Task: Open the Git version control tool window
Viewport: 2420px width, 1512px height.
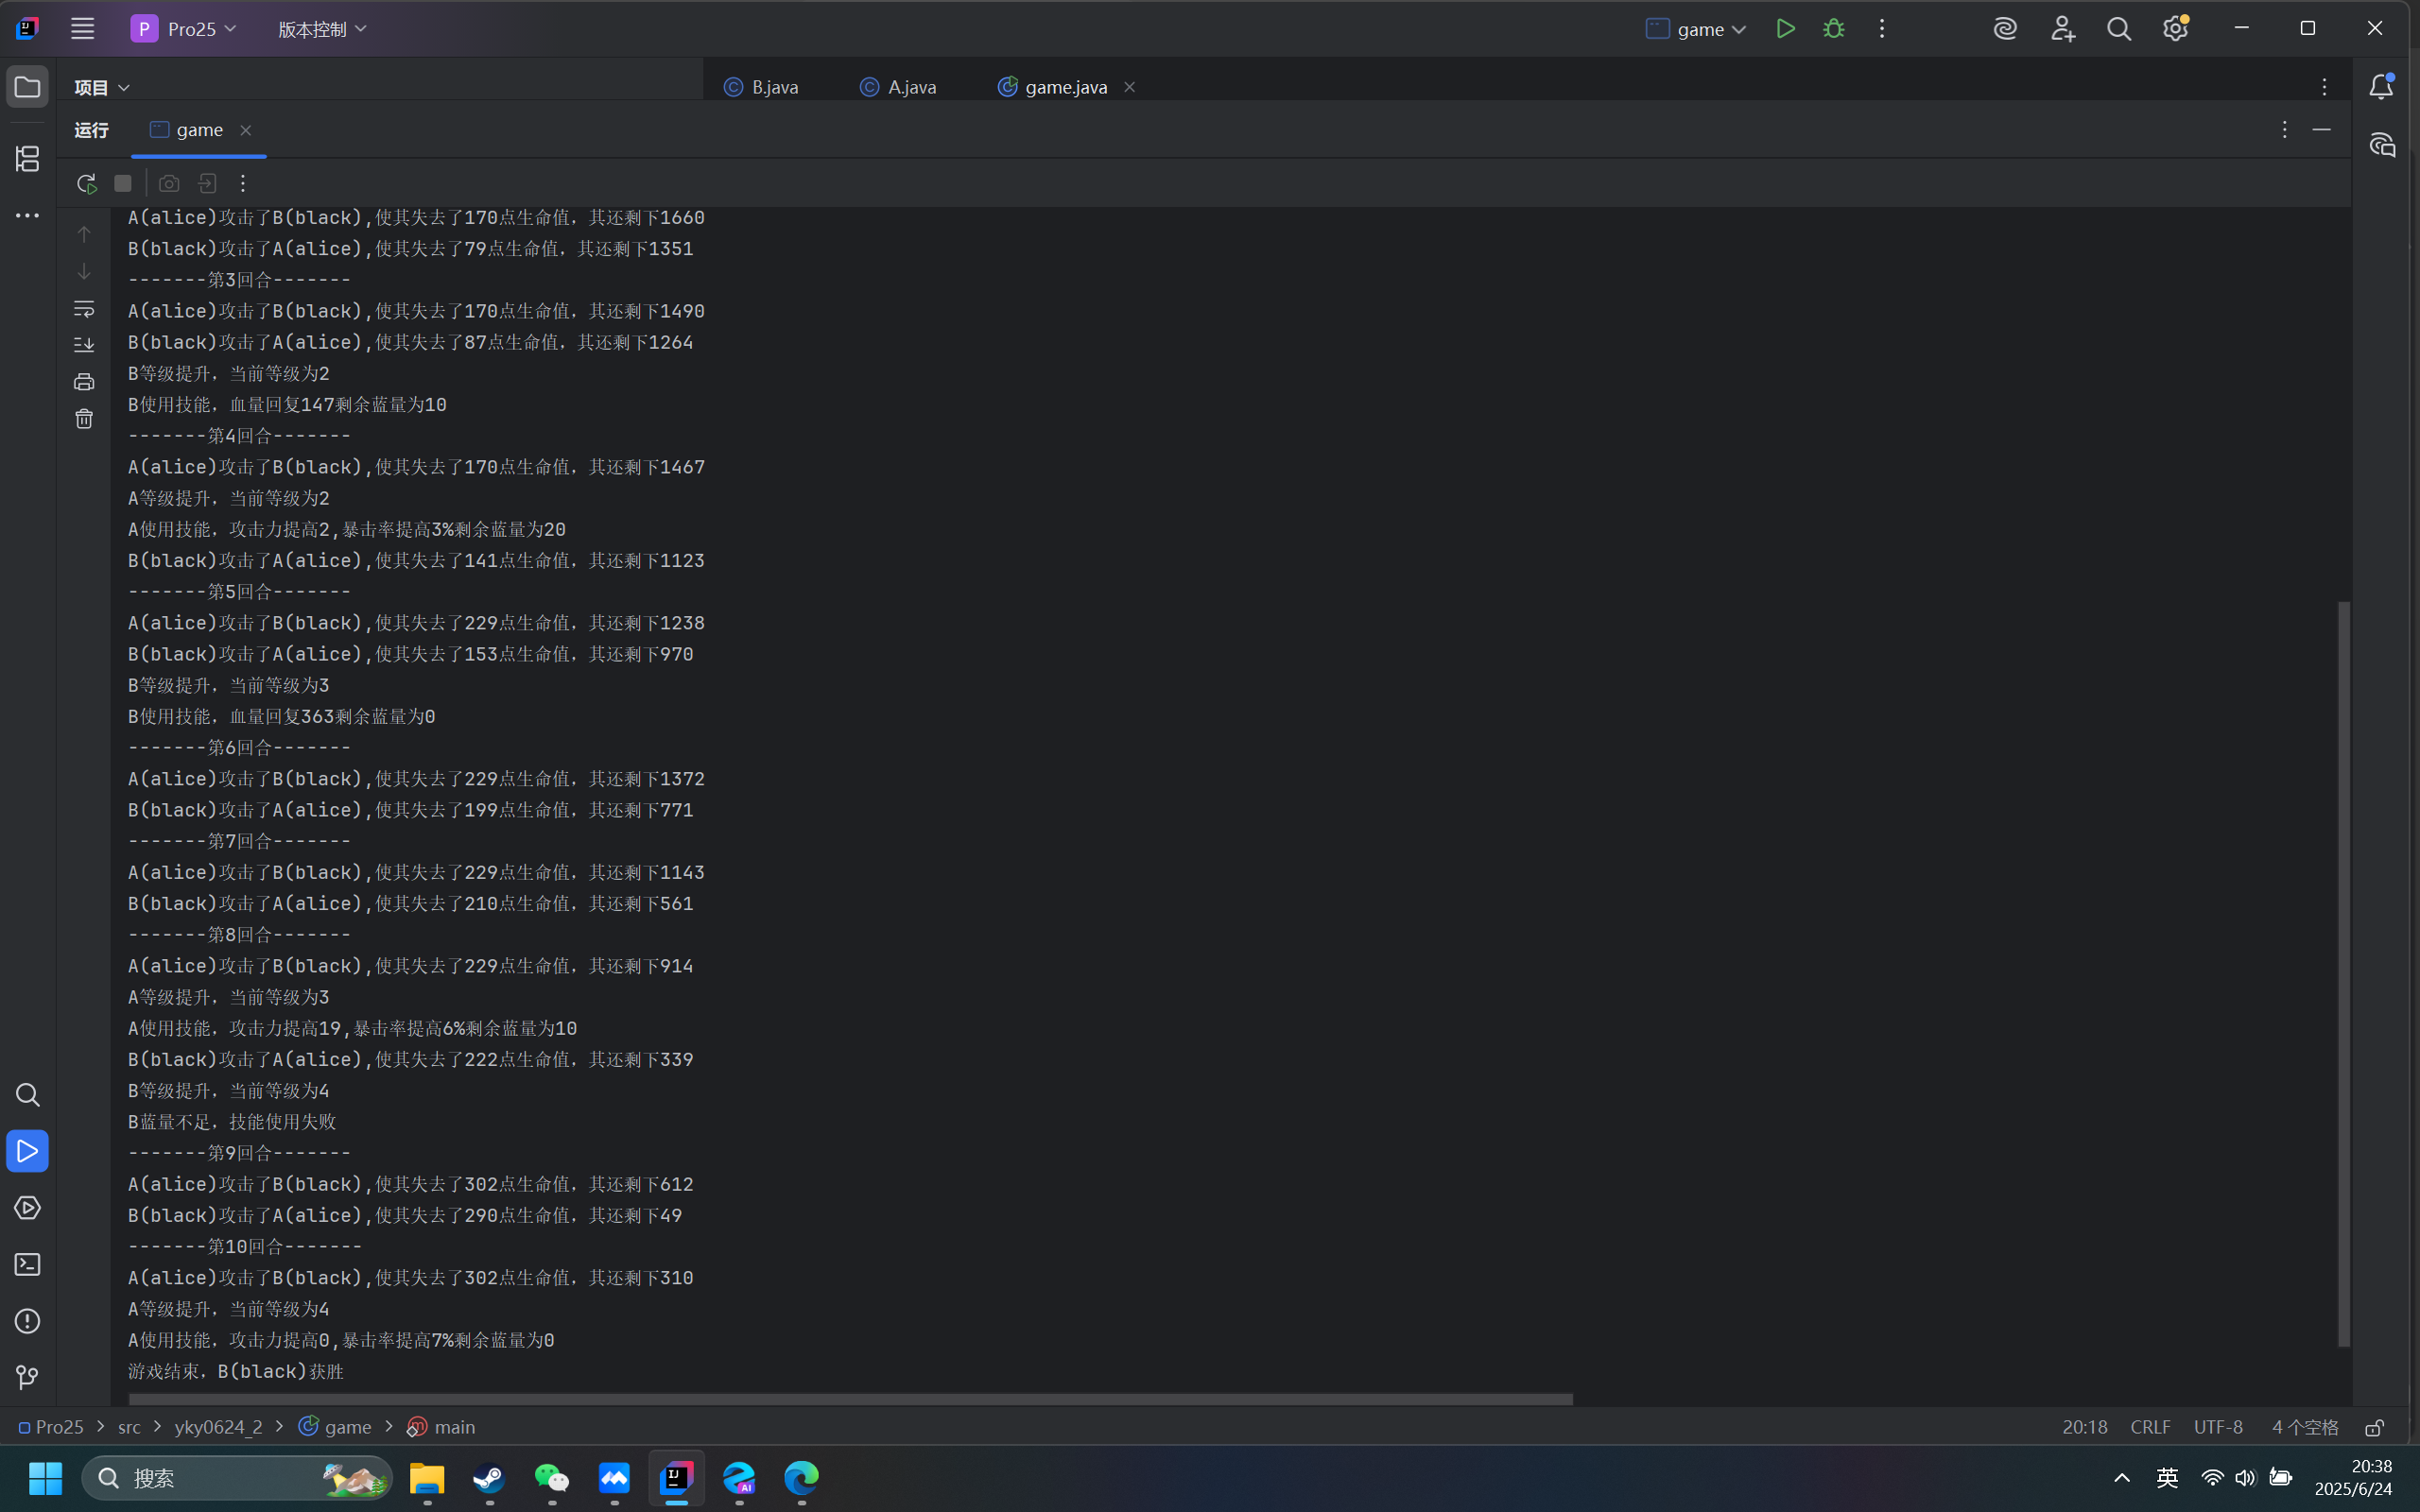Action: click(28, 1377)
